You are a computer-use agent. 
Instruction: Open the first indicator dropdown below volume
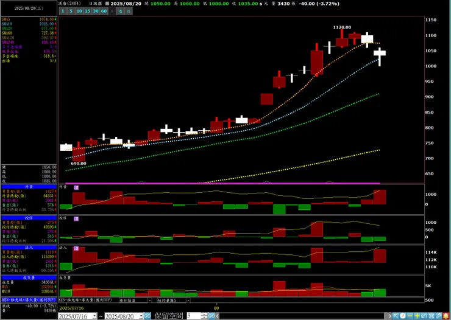click(149, 300)
